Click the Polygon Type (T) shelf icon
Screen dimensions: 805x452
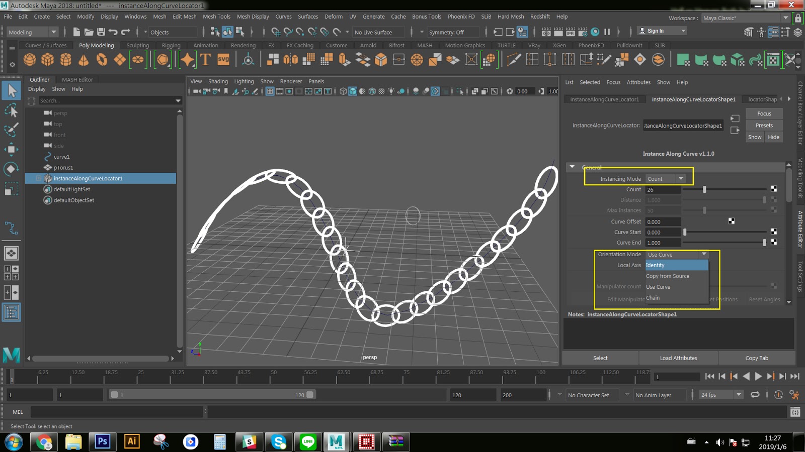coord(205,60)
